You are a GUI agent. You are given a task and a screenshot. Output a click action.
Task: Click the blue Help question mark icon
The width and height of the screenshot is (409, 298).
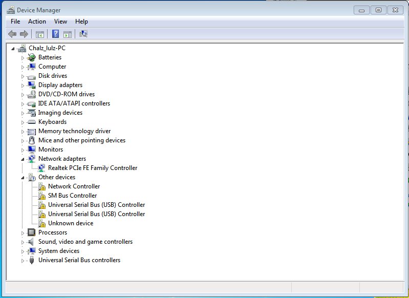pyautogui.click(x=55, y=34)
